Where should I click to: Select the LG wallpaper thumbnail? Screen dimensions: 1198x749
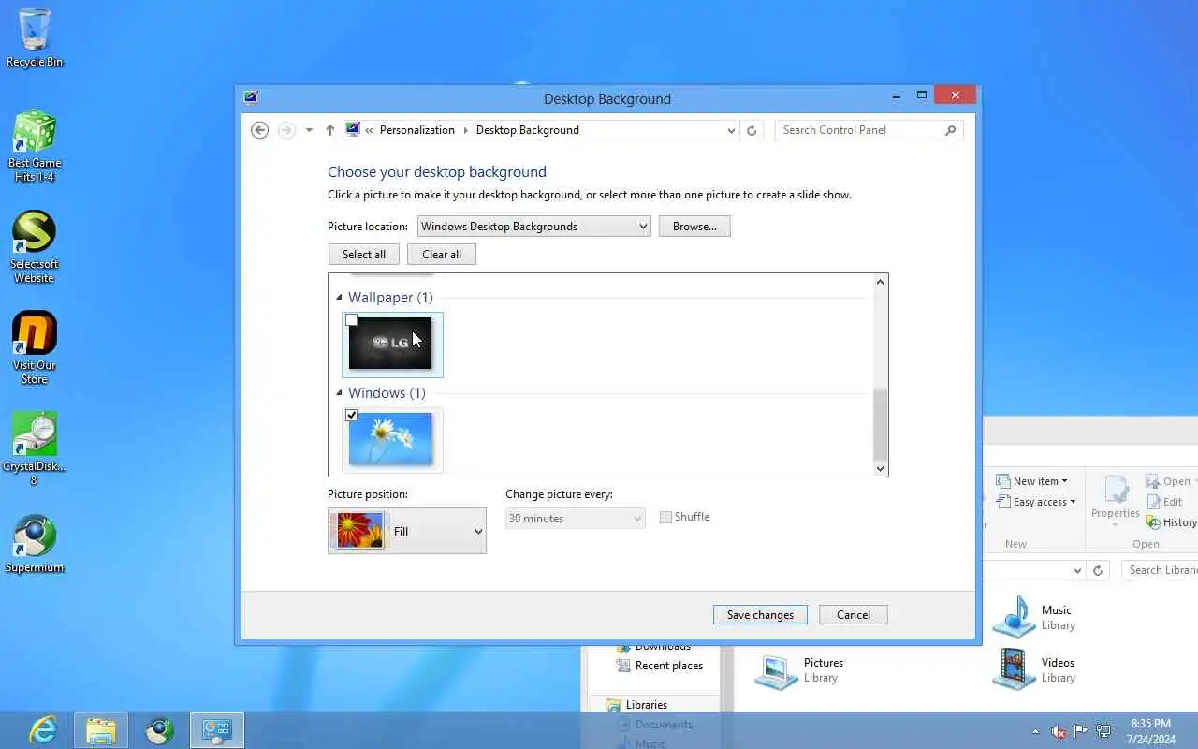coord(391,344)
